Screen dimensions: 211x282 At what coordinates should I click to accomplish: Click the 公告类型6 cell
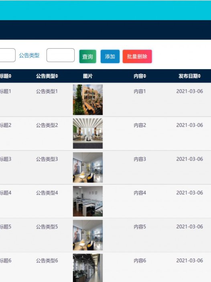point(47,260)
